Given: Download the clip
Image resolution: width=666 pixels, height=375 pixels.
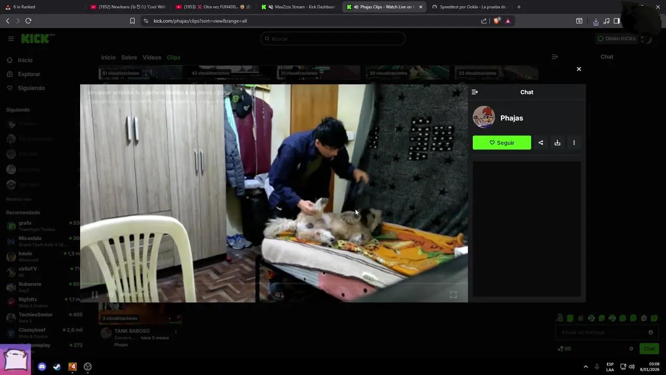Looking at the screenshot, I should [x=557, y=142].
